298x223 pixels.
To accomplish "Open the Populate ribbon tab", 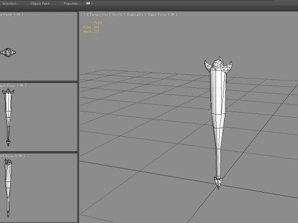I will click(71, 4).
